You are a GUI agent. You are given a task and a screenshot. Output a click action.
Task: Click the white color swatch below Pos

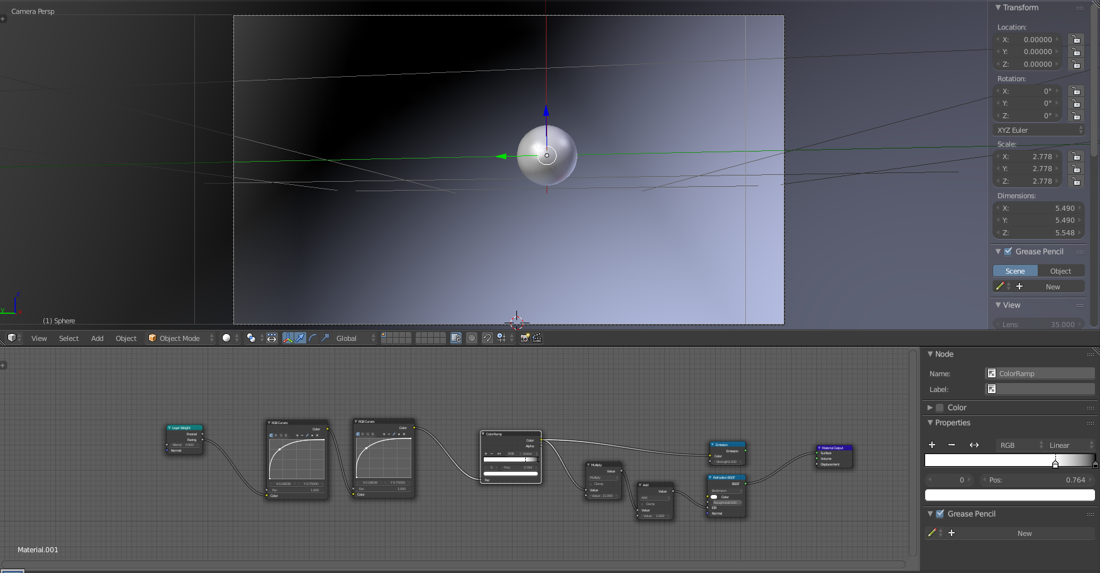point(1009,495)
